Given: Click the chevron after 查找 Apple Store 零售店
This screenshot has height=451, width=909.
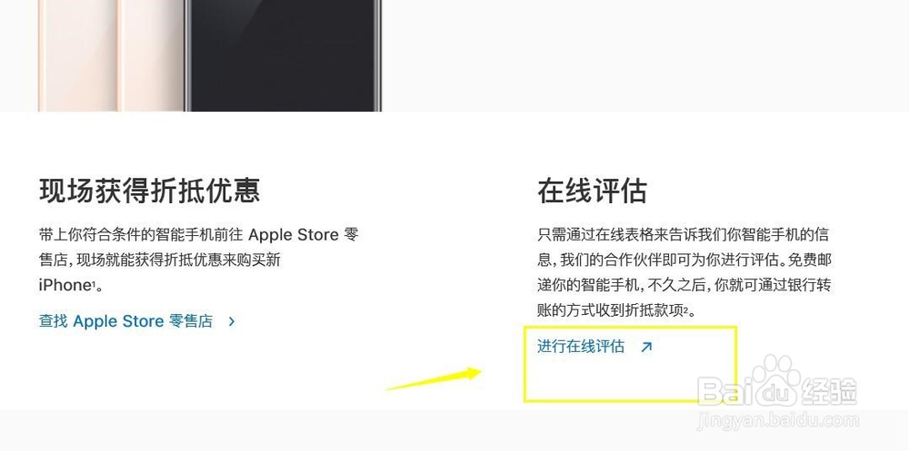Looking at the screenshot, I should [x=232, y=321].
